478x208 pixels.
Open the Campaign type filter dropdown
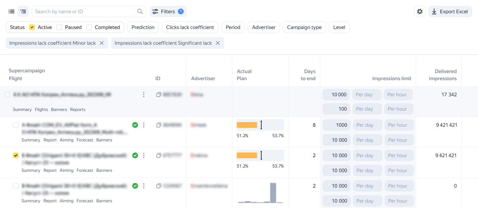pyautogui.click(x=304, y=27)
